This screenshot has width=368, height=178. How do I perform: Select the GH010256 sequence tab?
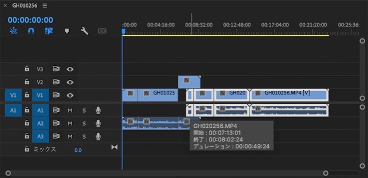coord(25,6)
